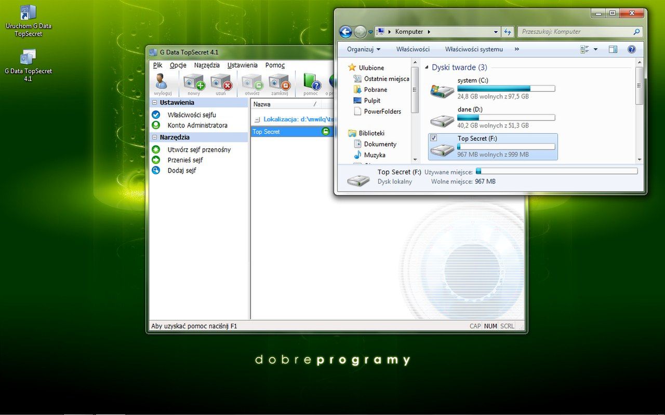
Task: Open the view options dropdown arrow in explorer
Action: pos(595,49)
